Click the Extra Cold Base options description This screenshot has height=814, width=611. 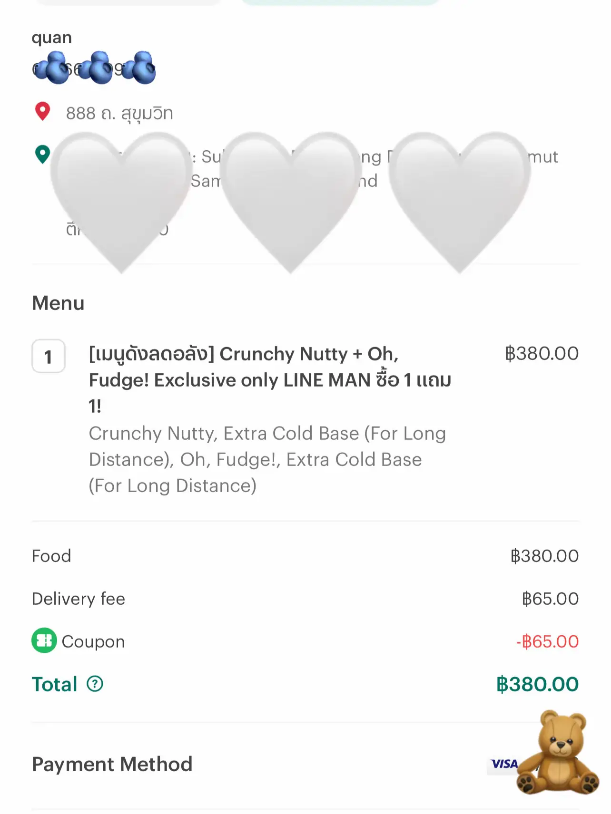tap(267, 459)
